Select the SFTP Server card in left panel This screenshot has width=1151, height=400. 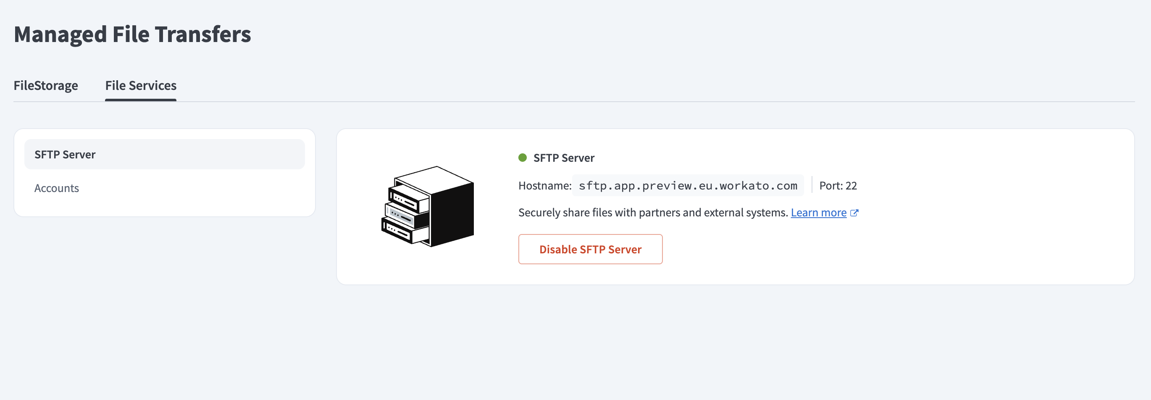[164, 154]
